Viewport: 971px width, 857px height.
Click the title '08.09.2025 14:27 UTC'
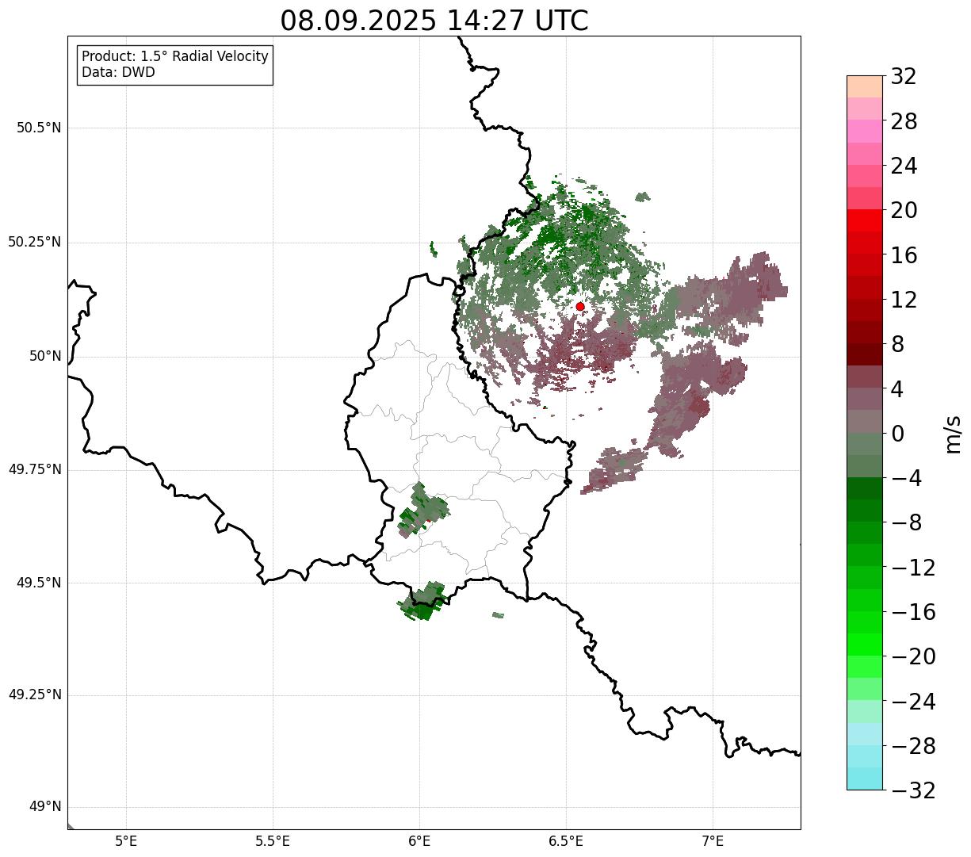pos(434,21)
